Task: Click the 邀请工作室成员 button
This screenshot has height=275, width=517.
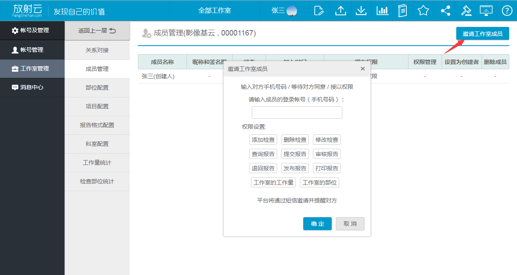Action: point(482,34)
